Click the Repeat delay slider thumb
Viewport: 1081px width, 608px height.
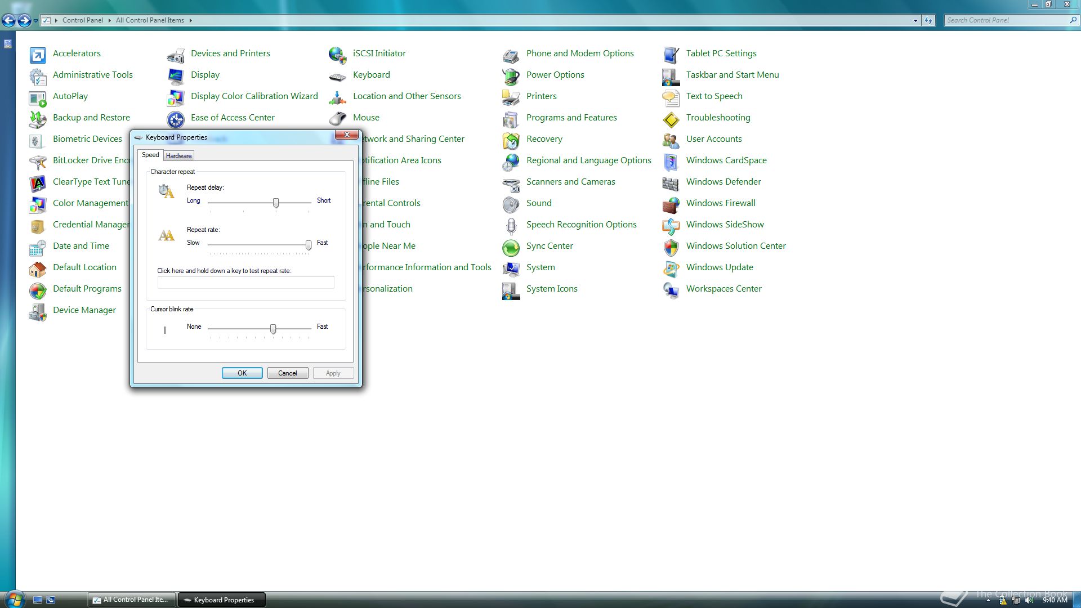pos(276,203)
